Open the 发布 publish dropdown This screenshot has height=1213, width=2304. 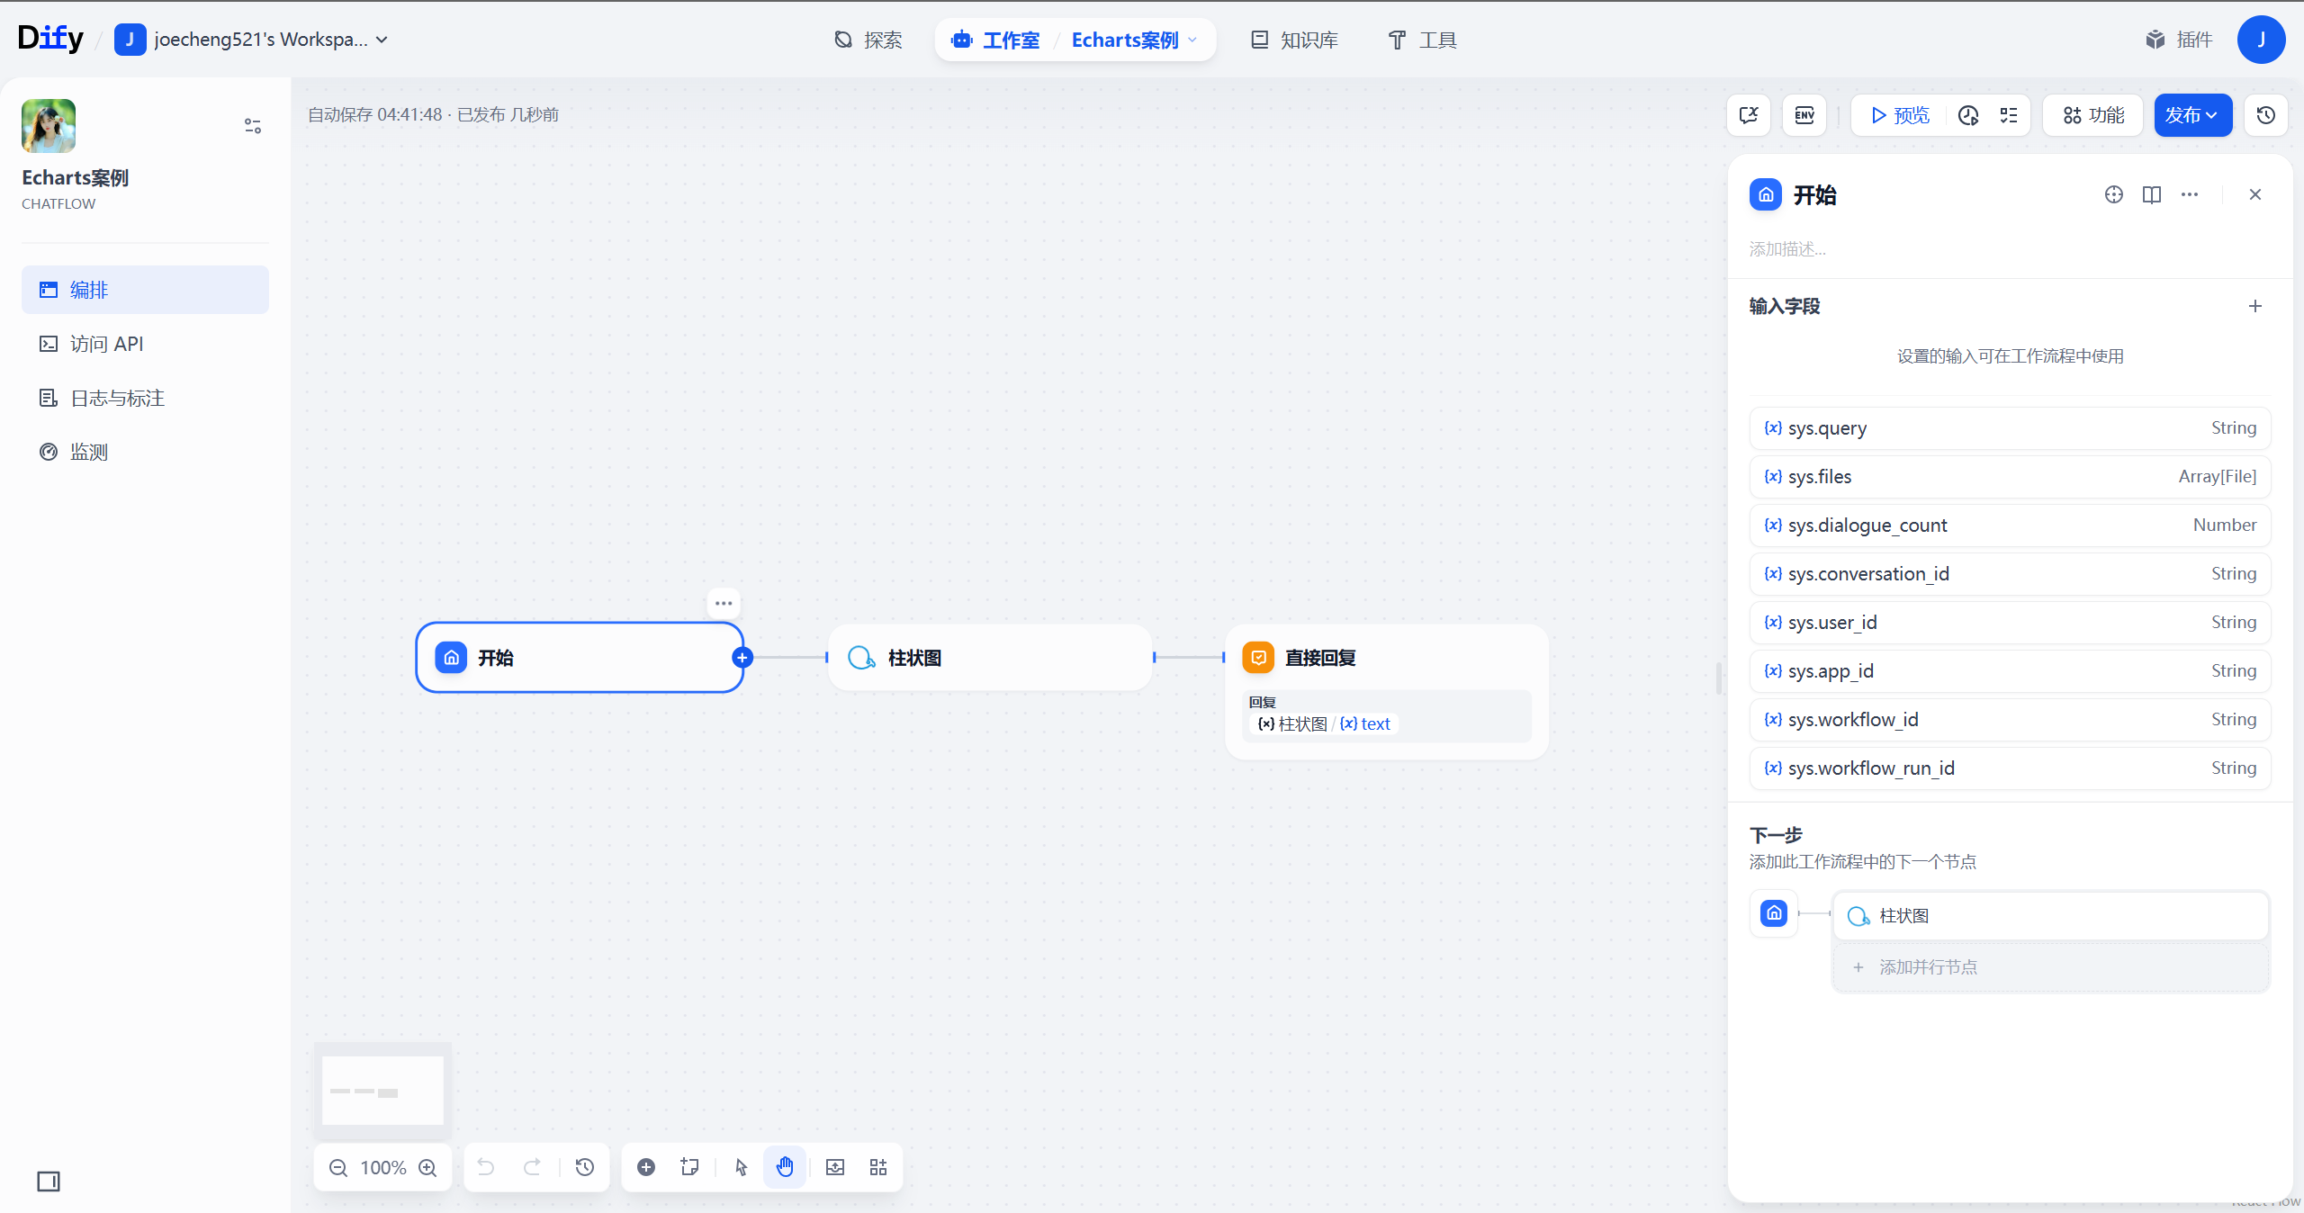pyautogui.click(x=2192, y=115)
